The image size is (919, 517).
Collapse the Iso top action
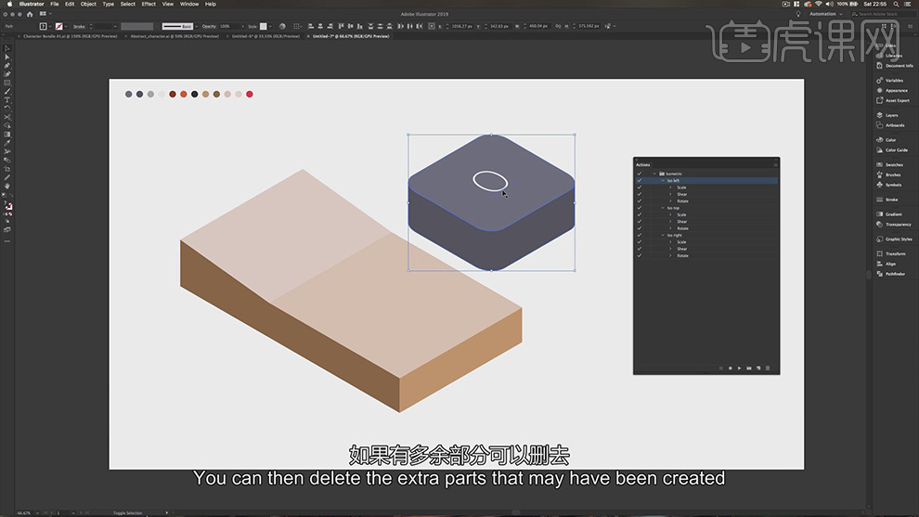click(x=663, y=208)
